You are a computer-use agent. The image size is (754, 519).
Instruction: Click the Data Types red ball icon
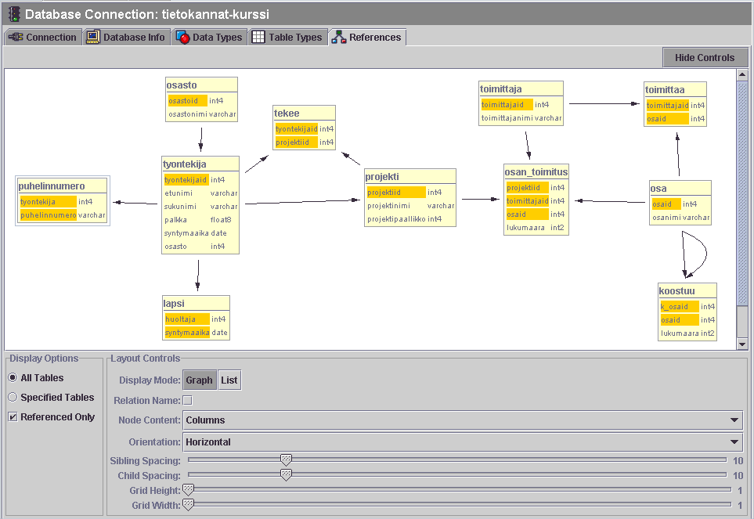click(182, 37)
